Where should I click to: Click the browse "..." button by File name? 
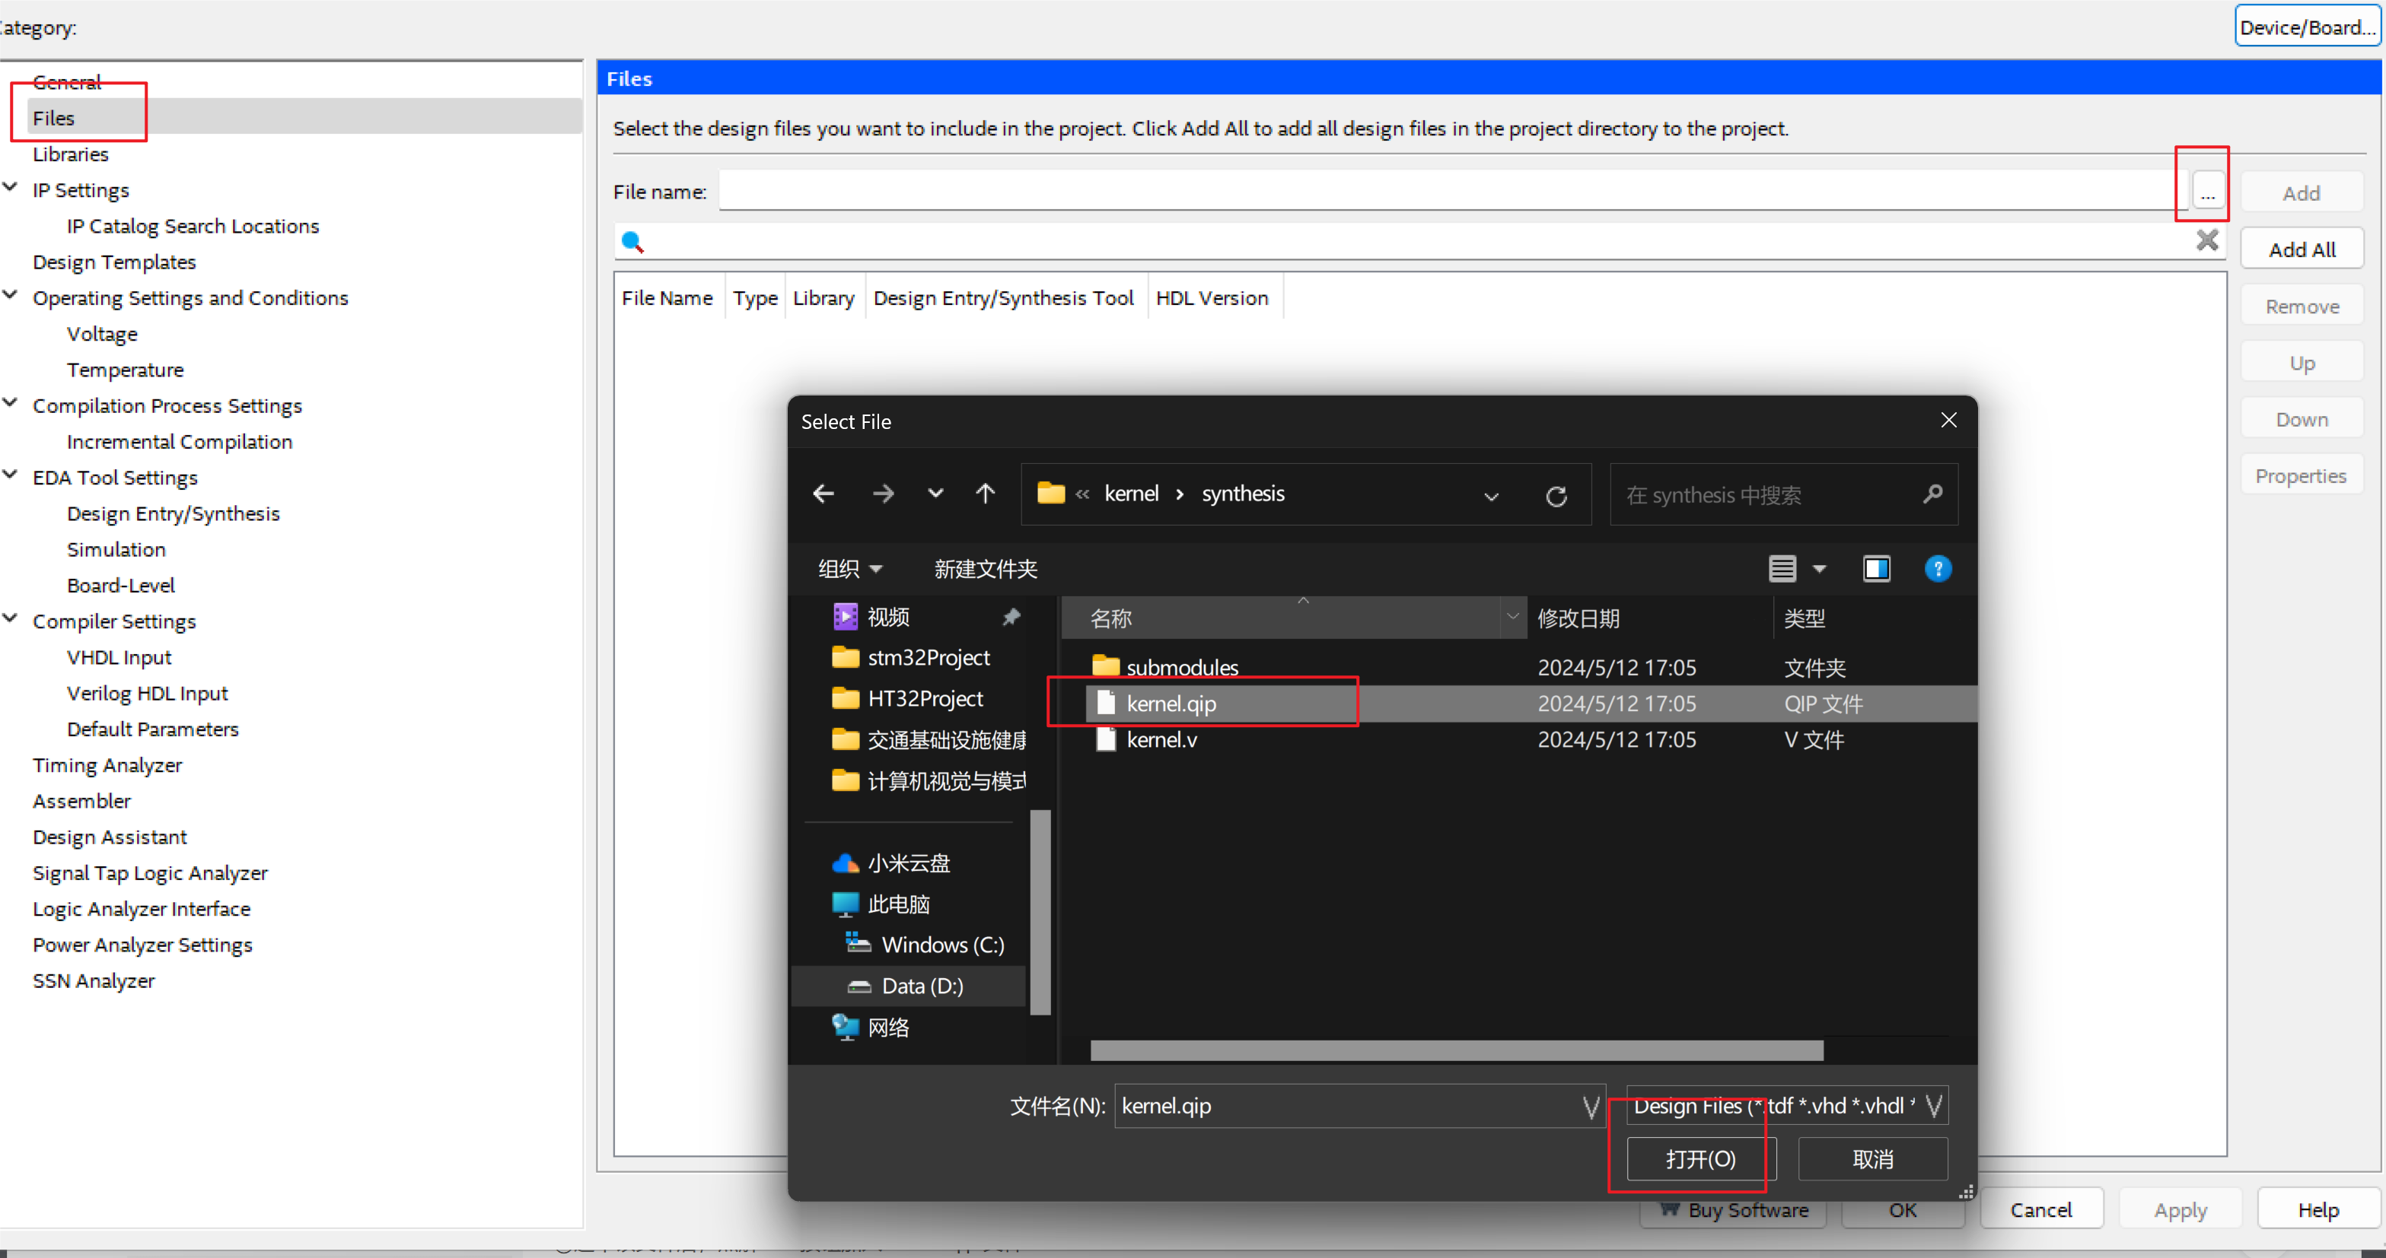(2208, 192)
